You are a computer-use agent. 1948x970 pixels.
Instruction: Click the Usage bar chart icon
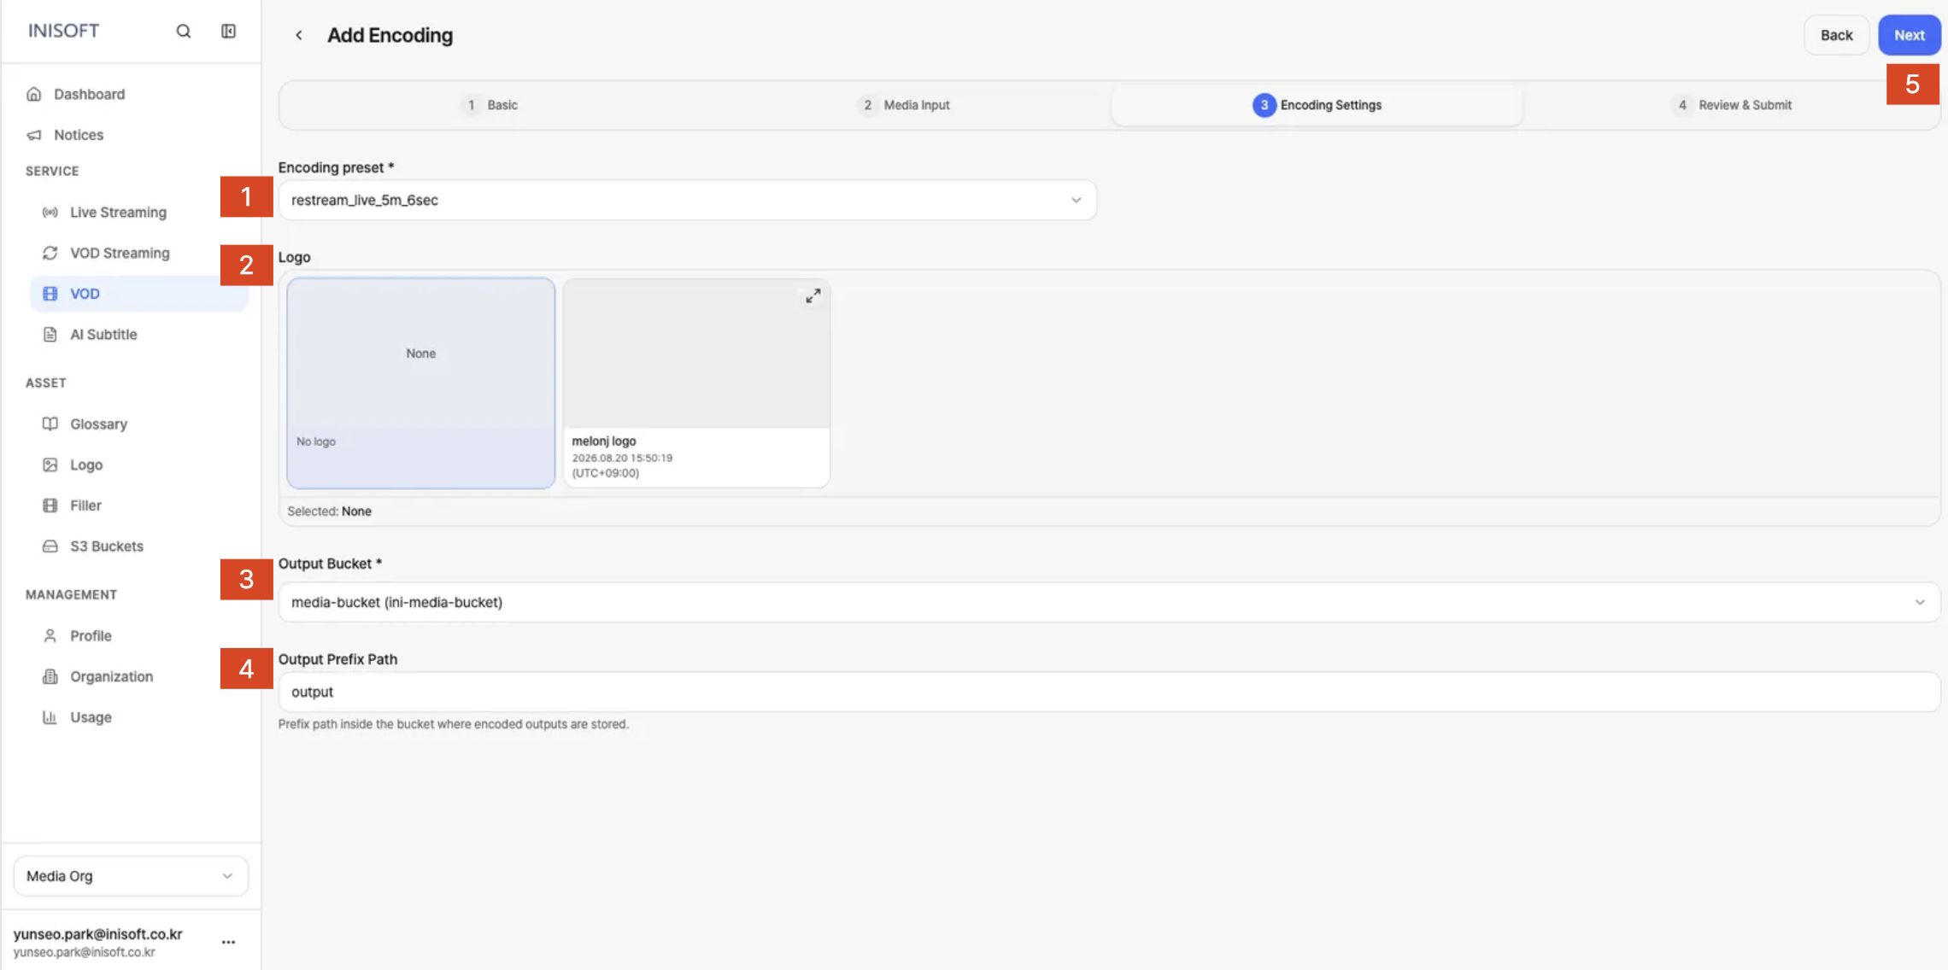[50, 717]
